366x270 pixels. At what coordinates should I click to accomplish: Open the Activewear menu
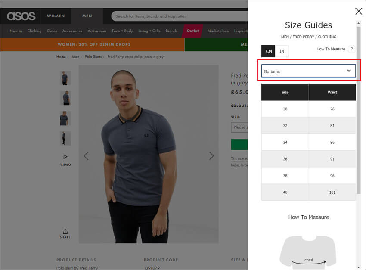tap(97, 31)
